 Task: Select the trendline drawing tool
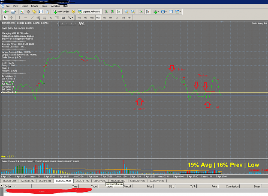[x=32, y=18]
